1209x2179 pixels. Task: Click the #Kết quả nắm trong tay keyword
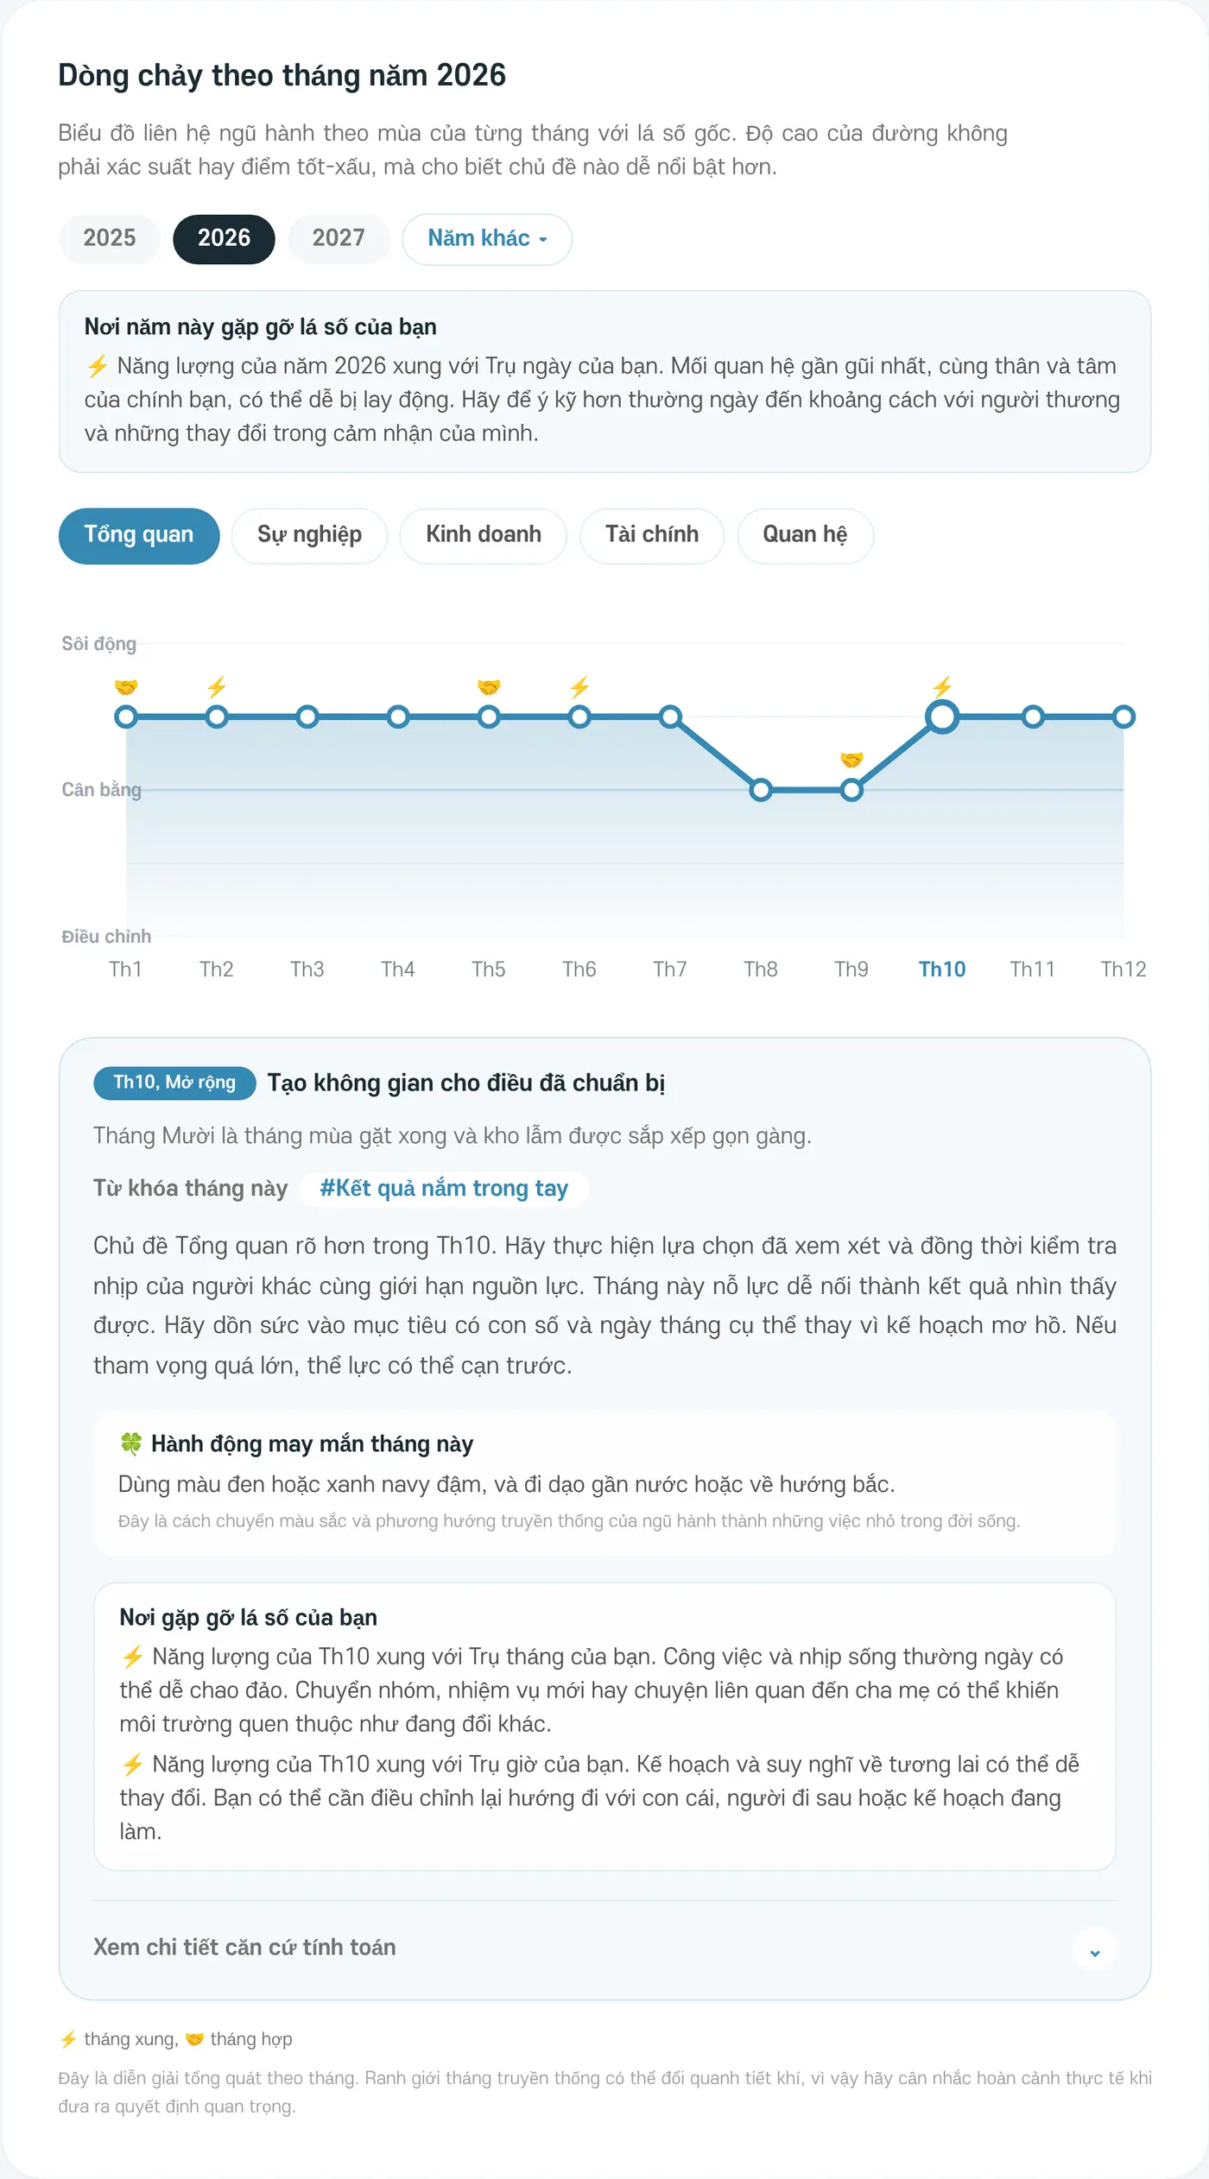tap(444, 1189)
